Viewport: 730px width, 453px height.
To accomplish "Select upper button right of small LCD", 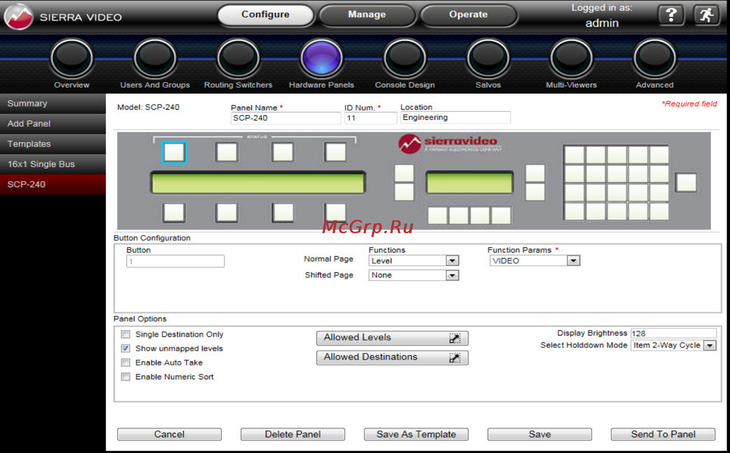I will tap(535, 173).
